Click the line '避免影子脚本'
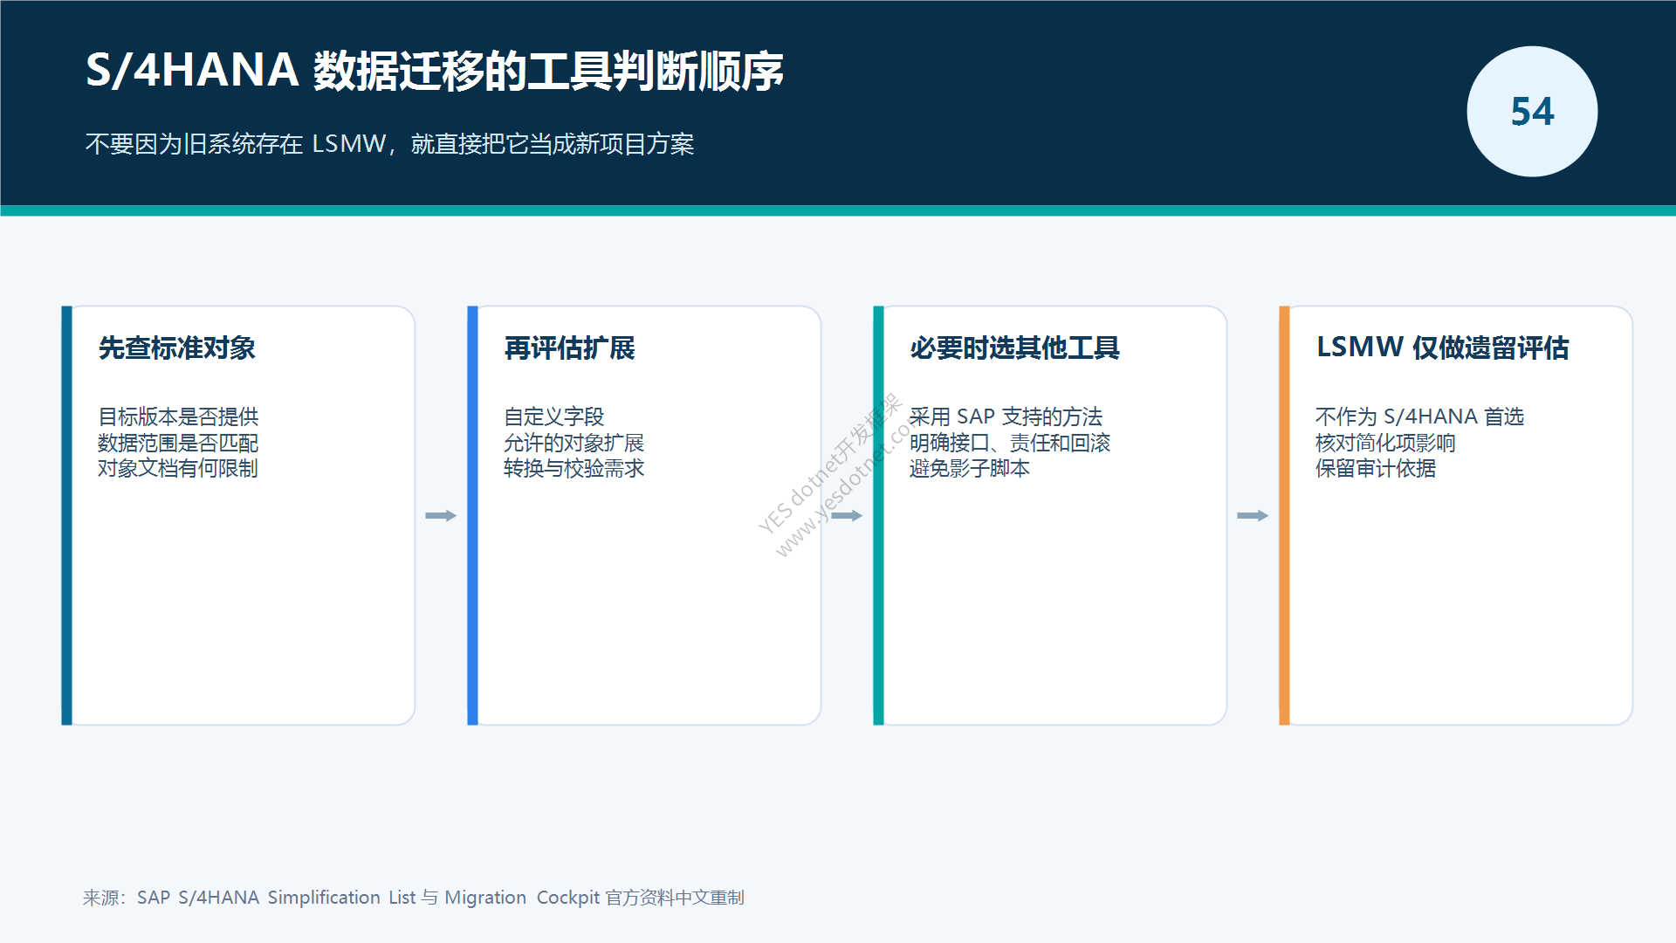The height and width of the screenshot is (943, 1676). [x=970, y=468]
